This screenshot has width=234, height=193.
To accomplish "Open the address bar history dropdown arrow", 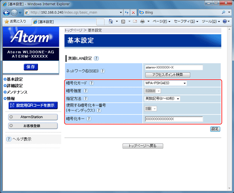I will [121, 13].
